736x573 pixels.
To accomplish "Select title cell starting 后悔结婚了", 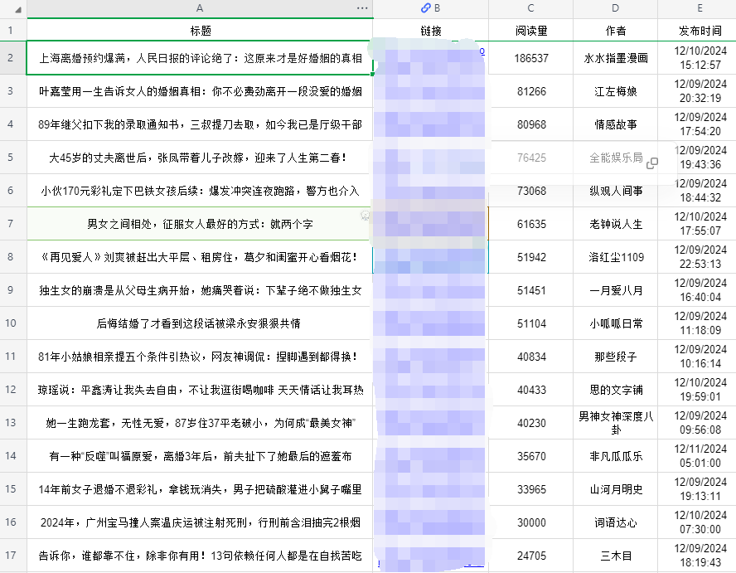I will coord(200,323).
